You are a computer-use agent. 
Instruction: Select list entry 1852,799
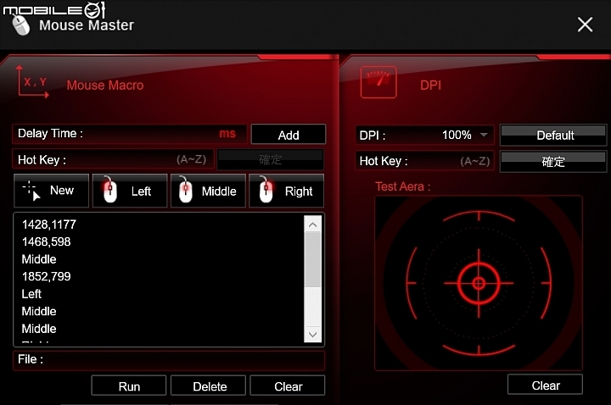point(47,276)
